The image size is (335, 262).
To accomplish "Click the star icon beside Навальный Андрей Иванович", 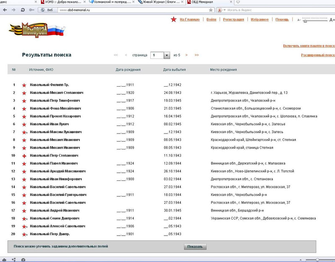I will (24, 211).
